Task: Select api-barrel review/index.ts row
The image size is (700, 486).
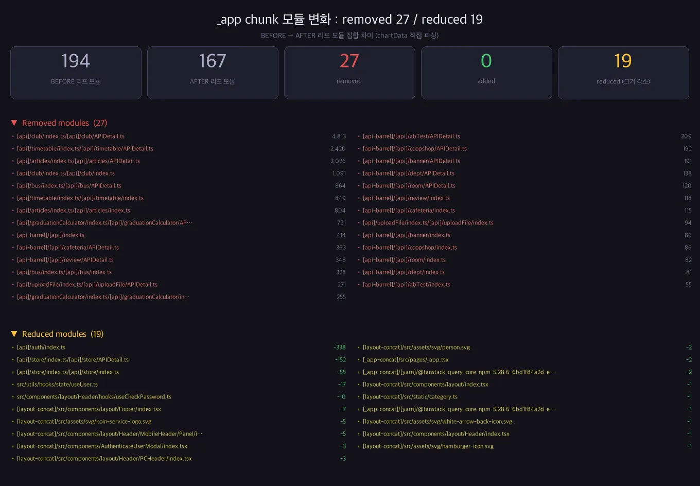Action: point(524,198)
